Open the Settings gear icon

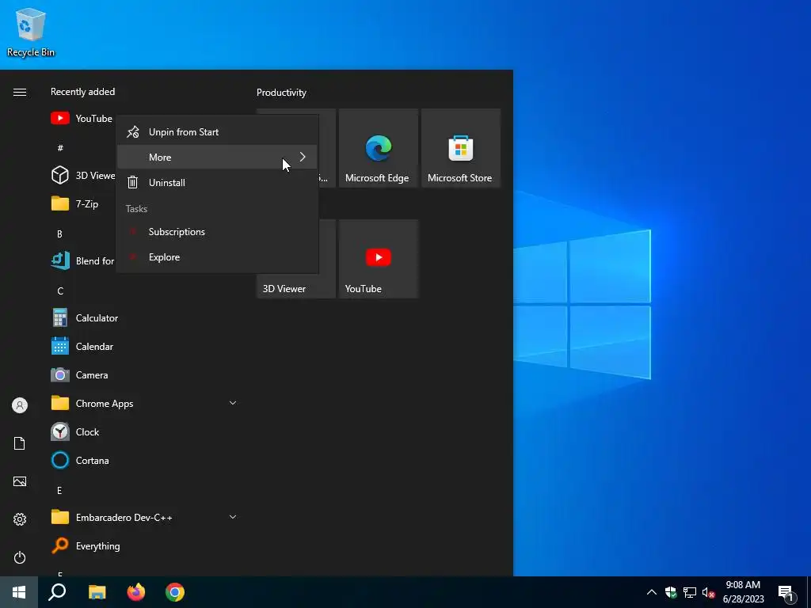(20, 519)
